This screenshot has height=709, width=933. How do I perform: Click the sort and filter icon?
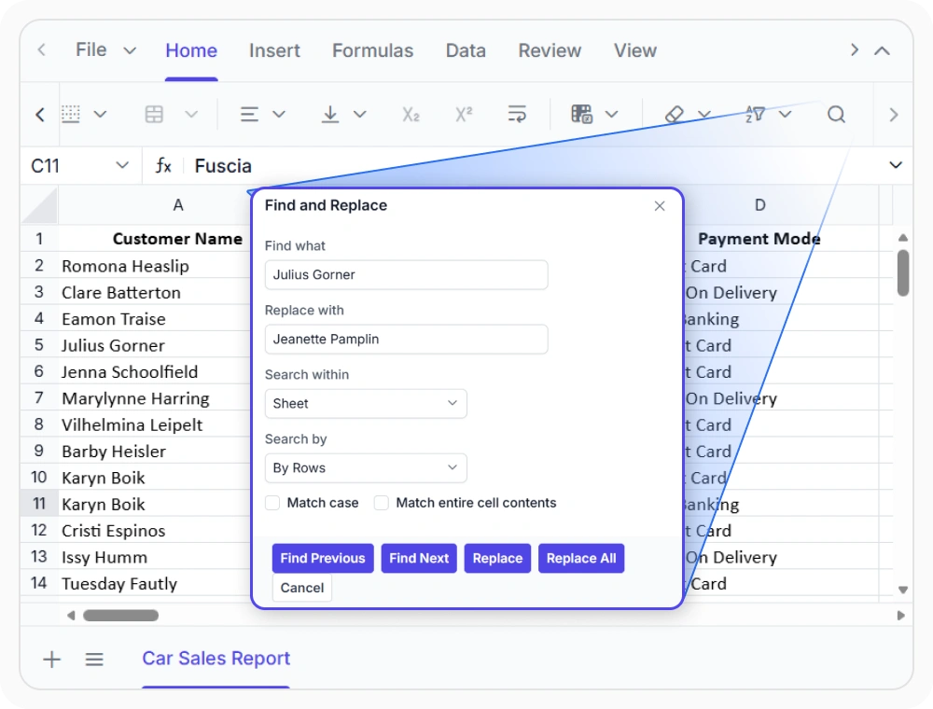(x=755, y=114)
